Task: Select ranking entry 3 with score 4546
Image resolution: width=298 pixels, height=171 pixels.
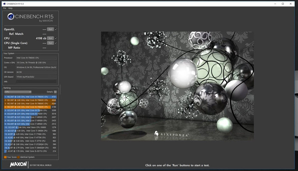Action: click(x=30, y=103)
